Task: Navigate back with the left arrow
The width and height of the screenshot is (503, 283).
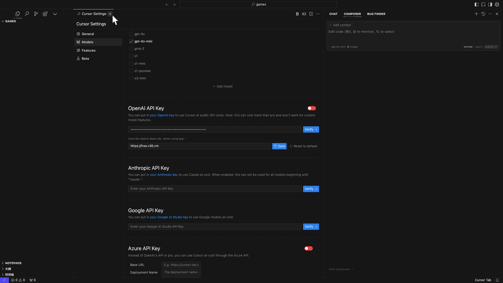Action: pos(167,4)
